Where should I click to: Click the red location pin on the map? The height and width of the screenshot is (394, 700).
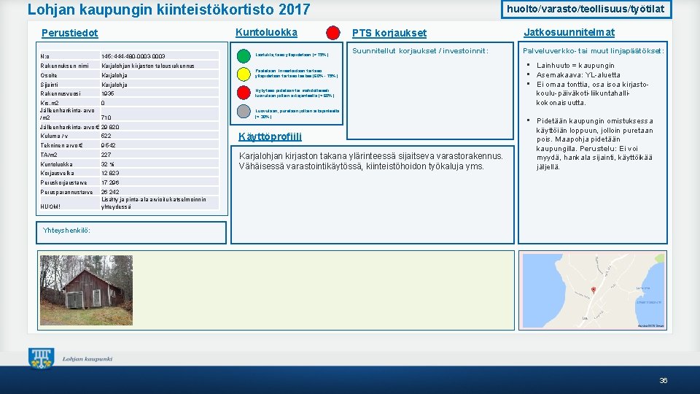click(594, 290)
